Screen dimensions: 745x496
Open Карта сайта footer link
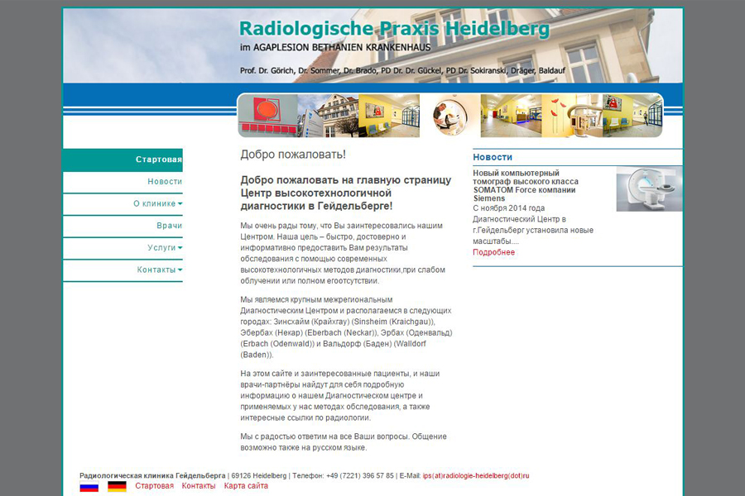(246, 486)
